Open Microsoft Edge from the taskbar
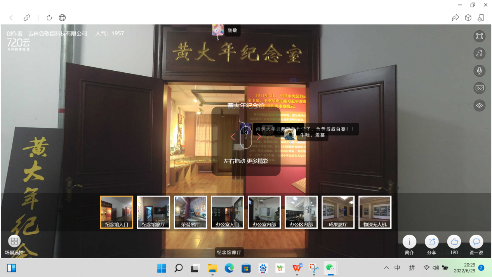Image resolution: width=492 pixels, height=277 pixels. point(229,268)
